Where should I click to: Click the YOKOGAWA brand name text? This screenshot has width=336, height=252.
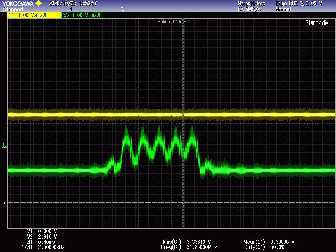[x=18, y=3]
